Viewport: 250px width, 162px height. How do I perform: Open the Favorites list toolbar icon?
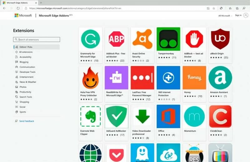tap(230, 8)
